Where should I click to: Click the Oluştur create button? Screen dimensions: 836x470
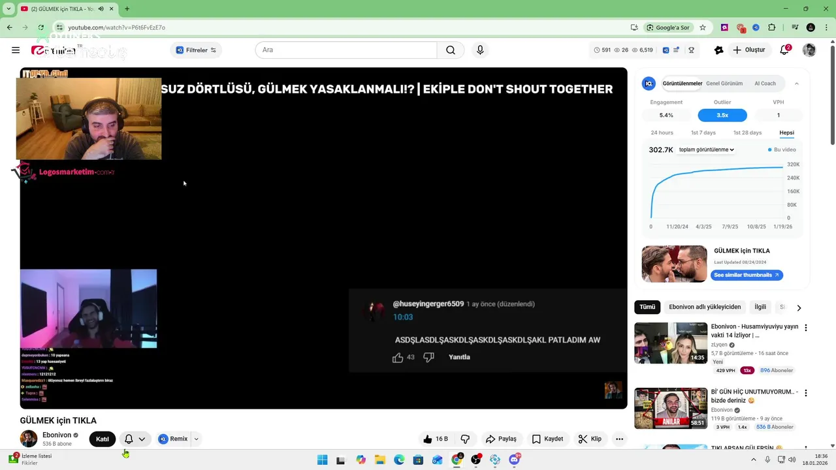coord(748,50)
